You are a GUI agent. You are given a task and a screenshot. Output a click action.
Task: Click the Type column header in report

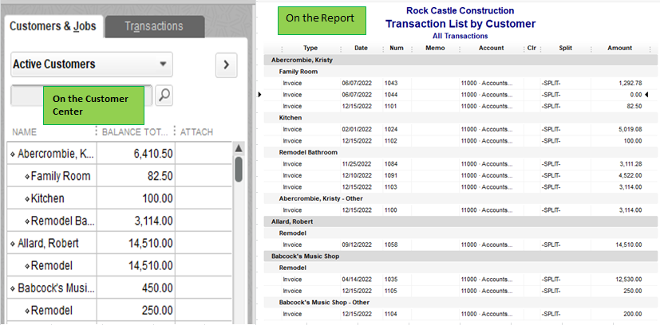pos(310,48)
